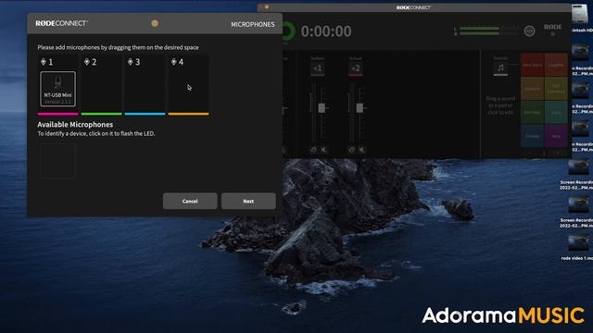The width and height of the screenshot is (593, 333).
Task: Click the 0:00:00 recording timer
Action: click(326, 31)
